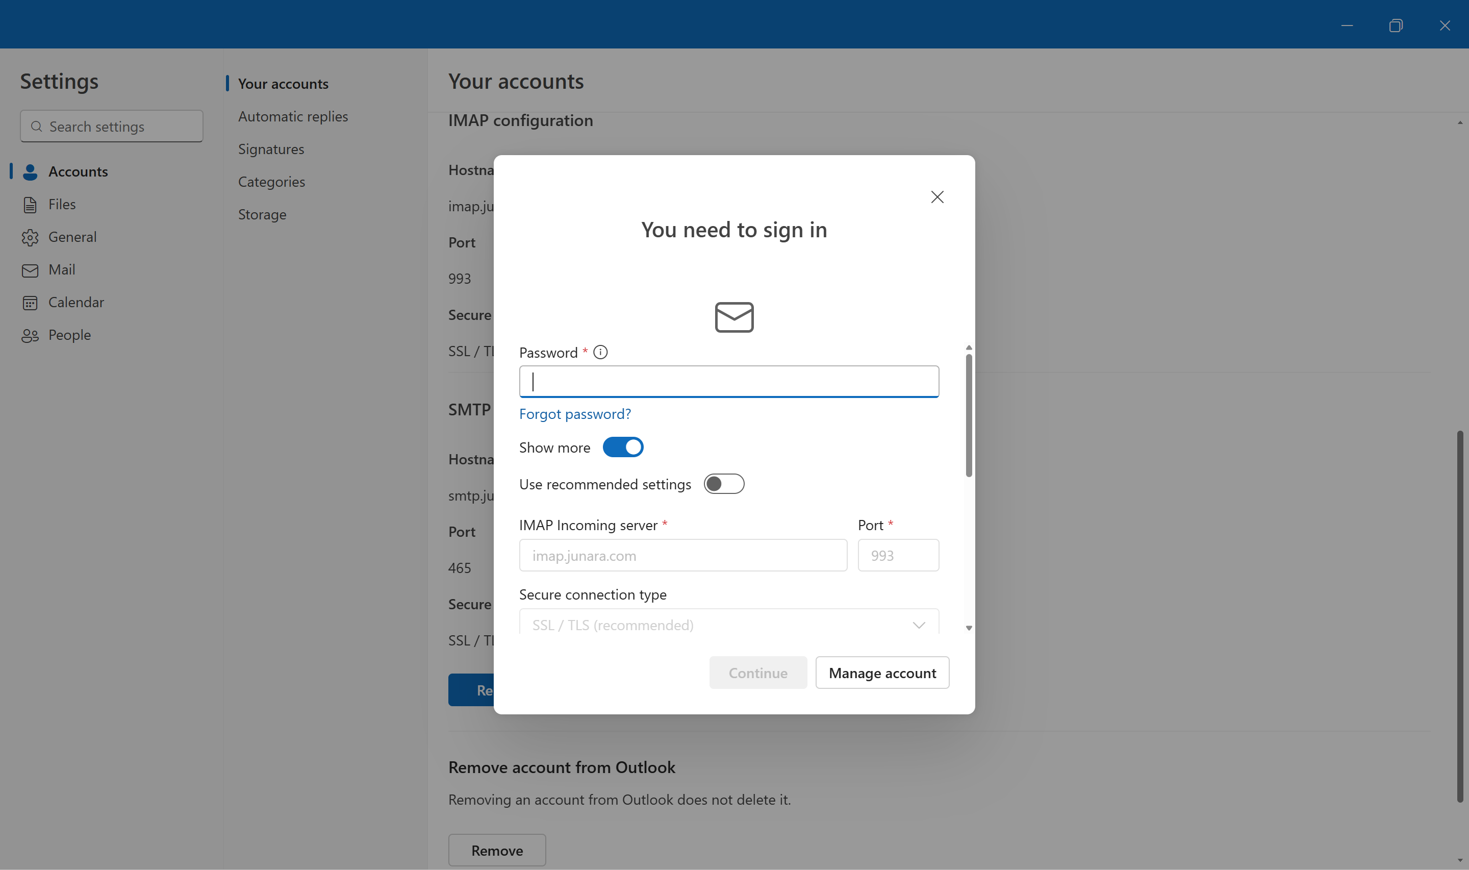Click the settings page scroll down arrow
The image size is (1469, 870).
coord(1460,860)
